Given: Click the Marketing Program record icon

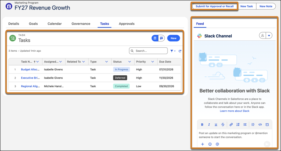Looking at the screenshot, I should point(9,6).
